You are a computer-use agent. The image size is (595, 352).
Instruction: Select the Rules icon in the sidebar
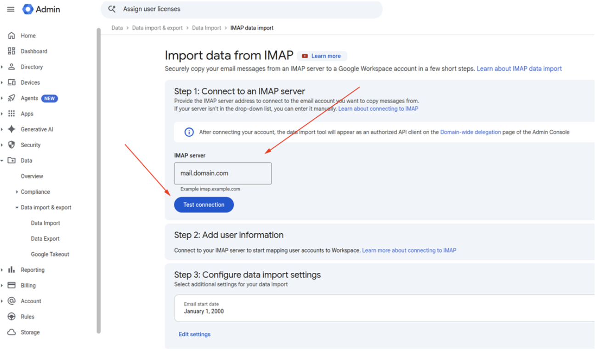[x=11, y=317]
